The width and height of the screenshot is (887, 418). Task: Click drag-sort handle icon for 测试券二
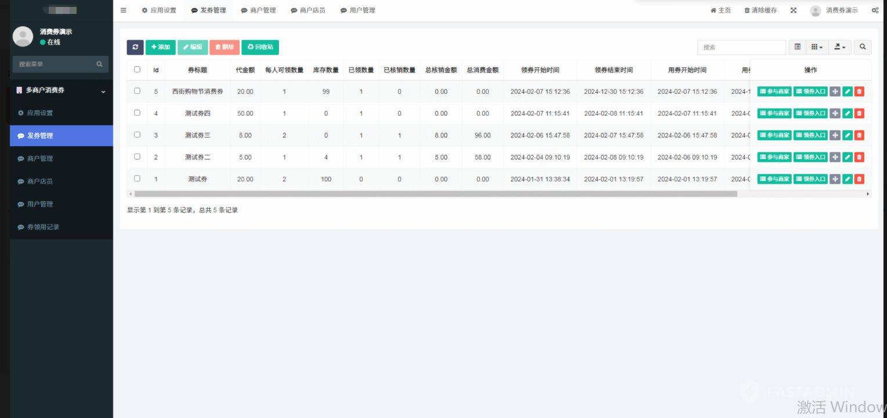pos(835,157)
